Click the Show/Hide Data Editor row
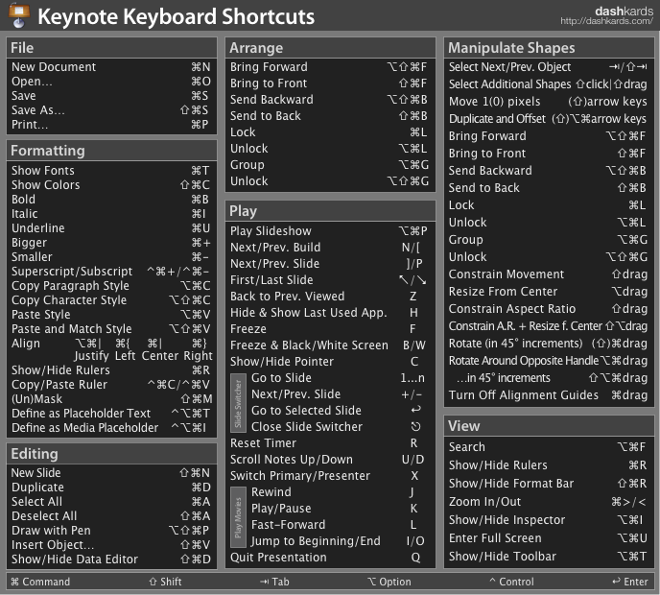This screenshot has width=660, height=595. [111, 559]
